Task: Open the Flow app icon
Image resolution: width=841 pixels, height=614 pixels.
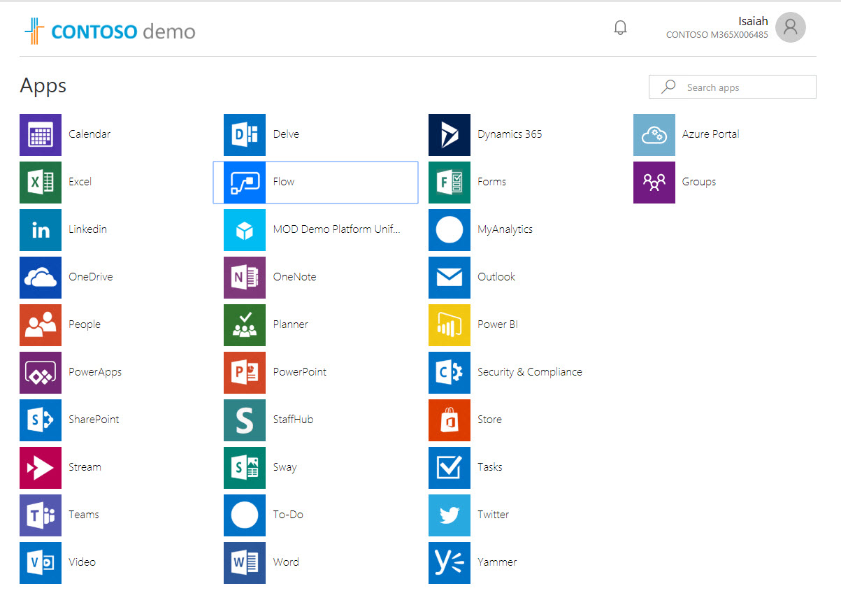Action: tap(245, 183)
